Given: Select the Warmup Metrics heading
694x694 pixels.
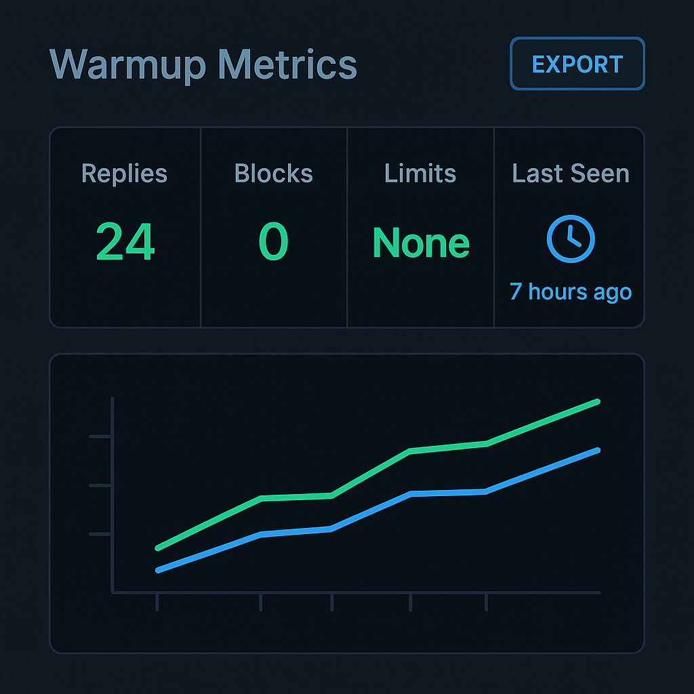Looking at the screenshot, I should pyautogui.click(x=205, y=64).
